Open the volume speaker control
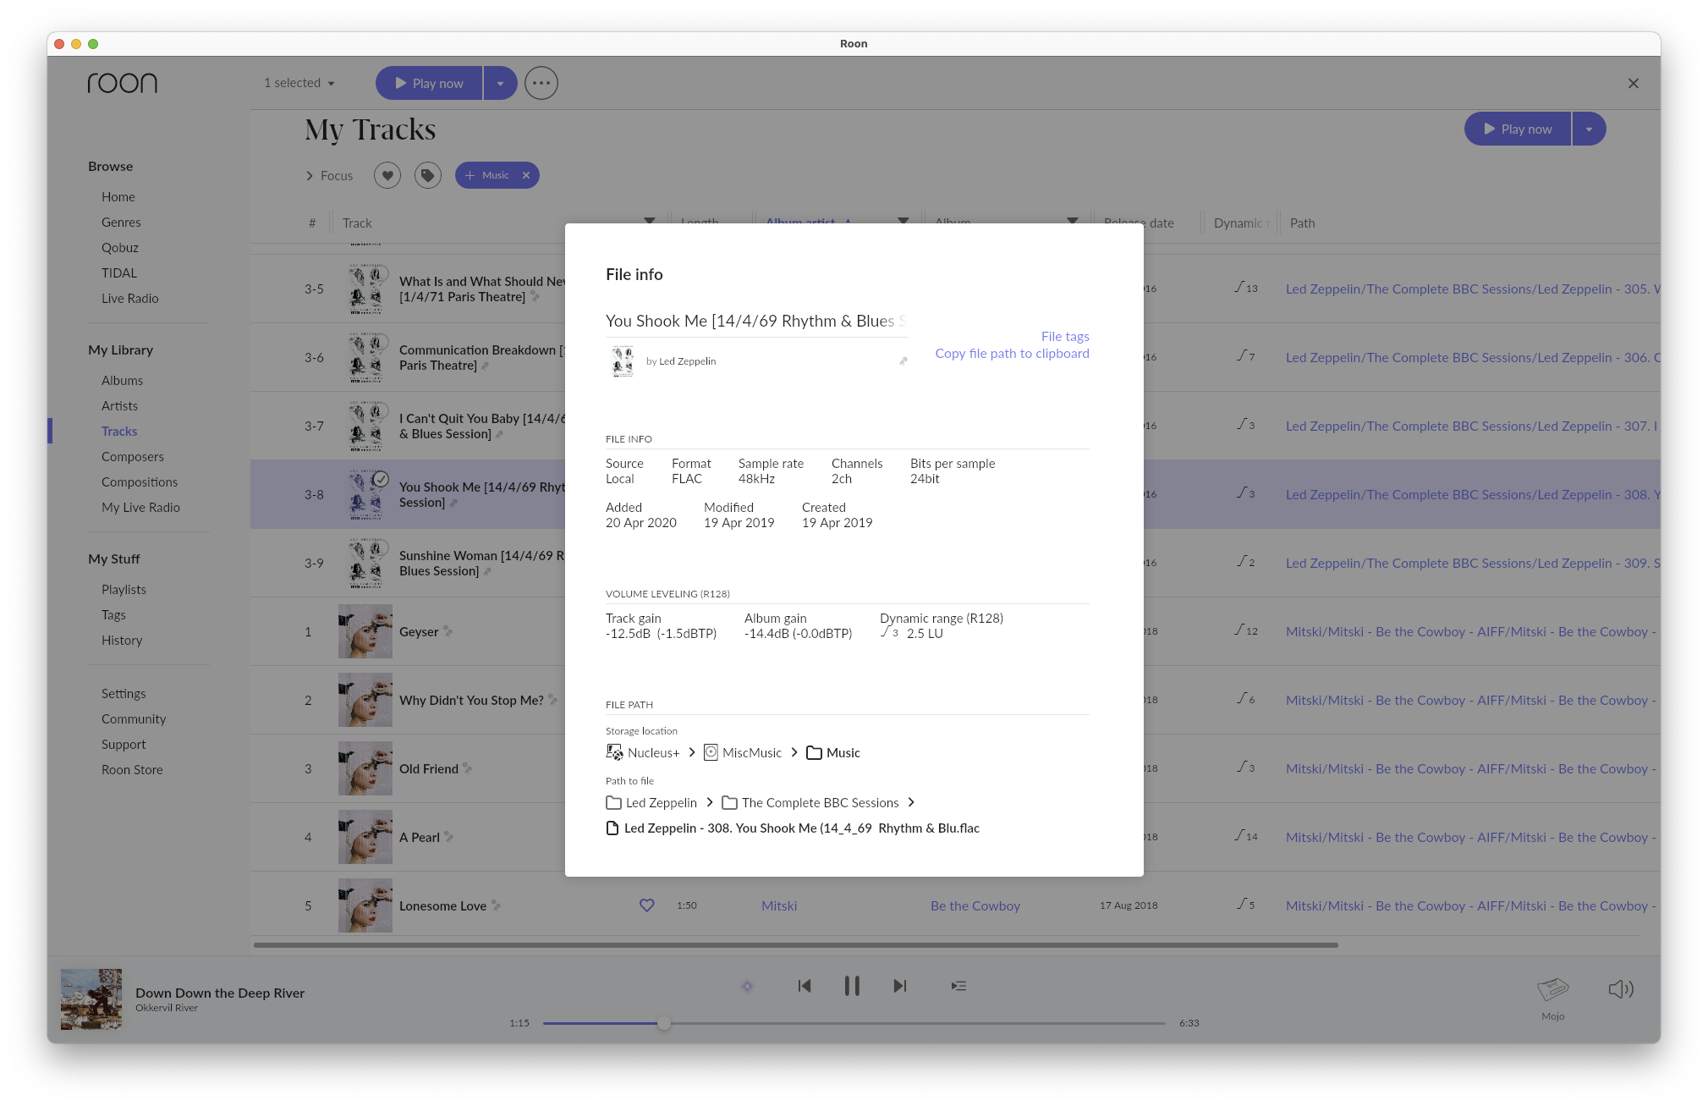 (x=1621, y=988)
